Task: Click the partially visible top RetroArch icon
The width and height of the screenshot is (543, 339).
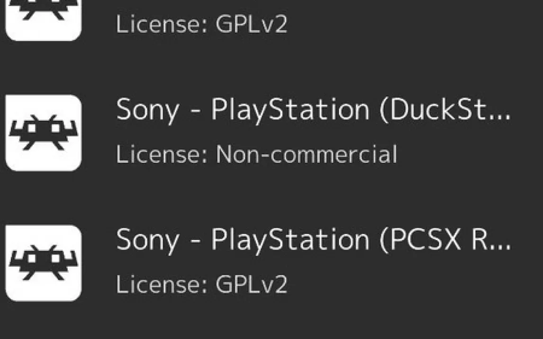Action: (x=43, y=19)
